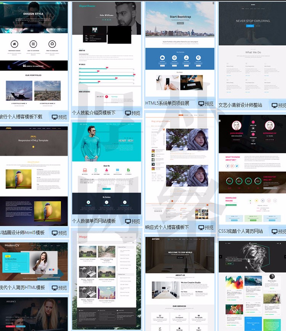Open the HTML5系统单页项目展 title link
The image size is (286, 331).
point(167,104)
